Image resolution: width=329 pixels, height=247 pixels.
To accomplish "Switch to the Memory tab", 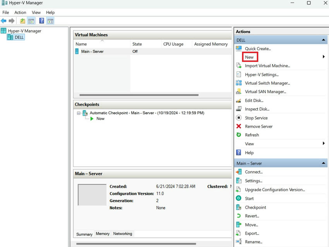I will click(x=103, y=233).
